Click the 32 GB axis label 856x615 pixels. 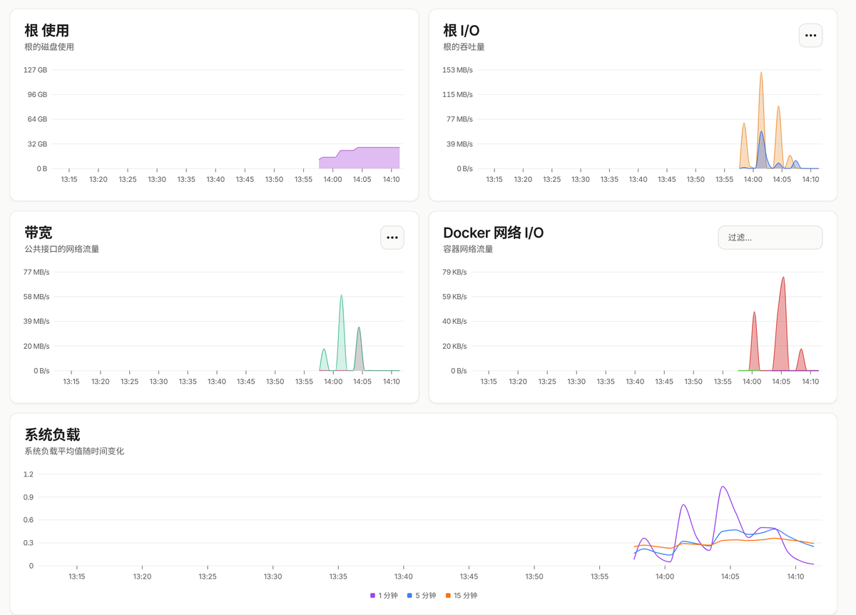point(38,144)
